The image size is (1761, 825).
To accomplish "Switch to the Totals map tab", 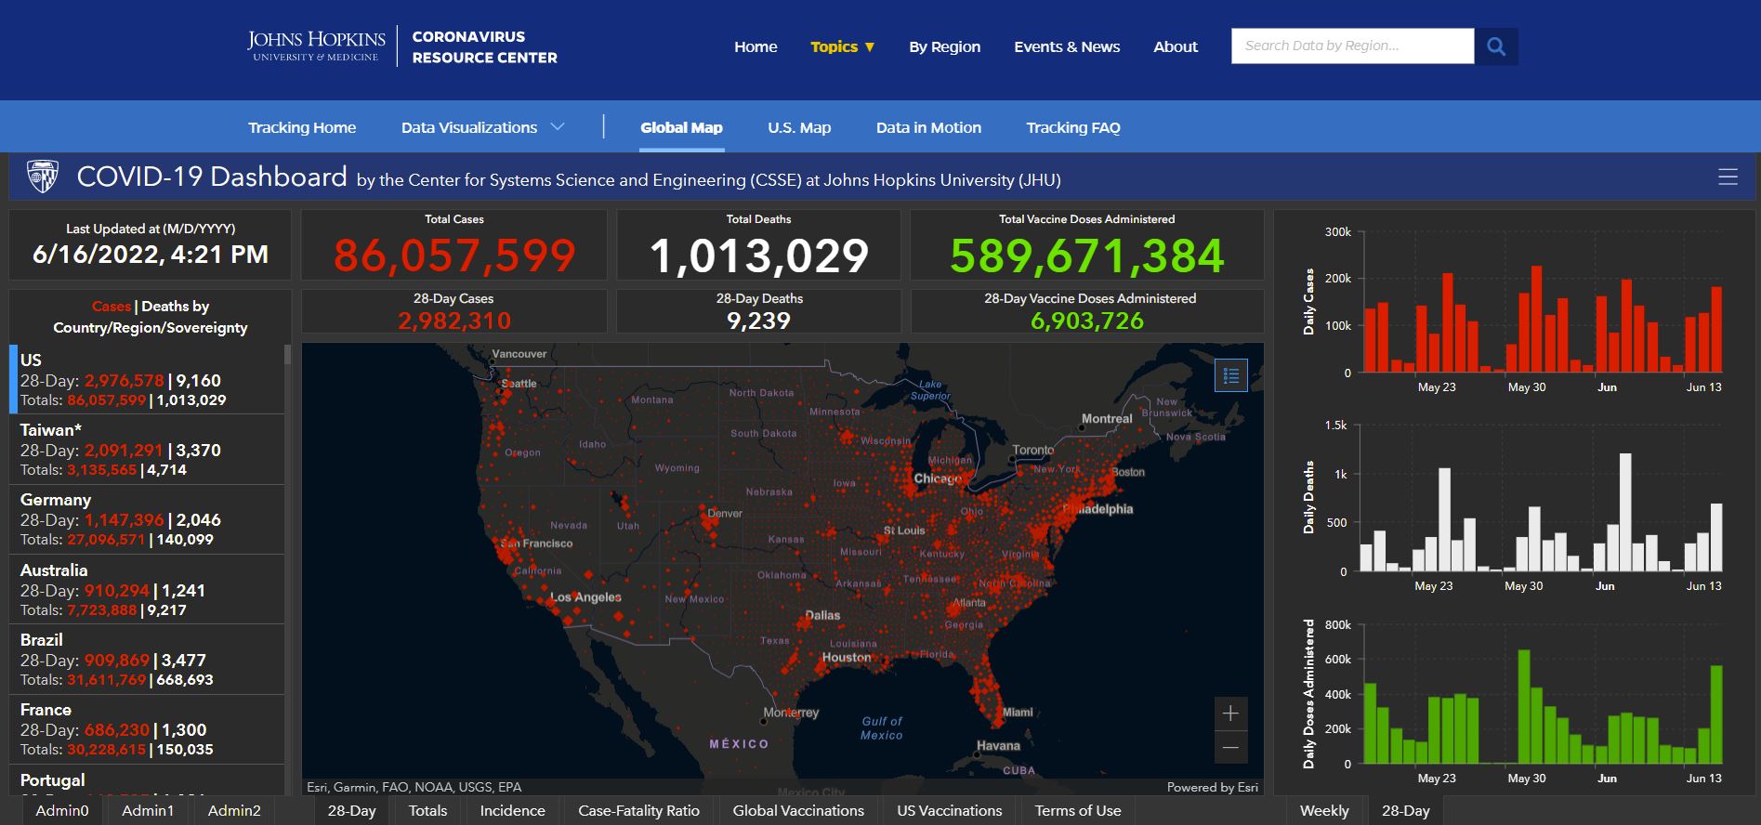I will click(427, 810).
